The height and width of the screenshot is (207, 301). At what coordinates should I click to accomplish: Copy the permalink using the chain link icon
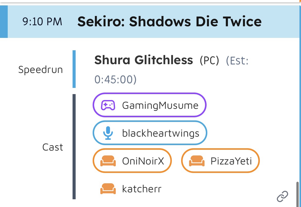pyautogui.click(x=282, y=196)
